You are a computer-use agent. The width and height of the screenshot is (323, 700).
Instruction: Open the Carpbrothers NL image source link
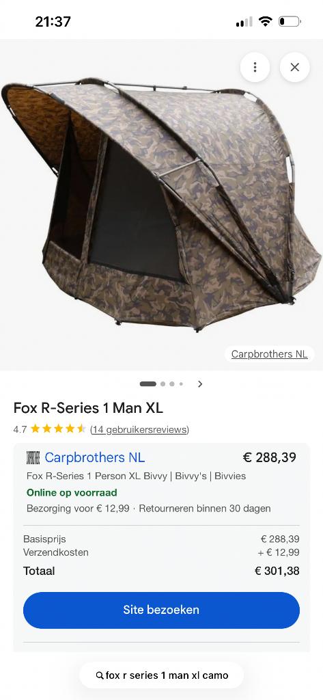coord(269,354)
